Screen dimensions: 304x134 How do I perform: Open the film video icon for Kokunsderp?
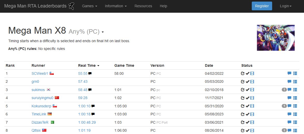pyautogui.click(x=252, y=106)
